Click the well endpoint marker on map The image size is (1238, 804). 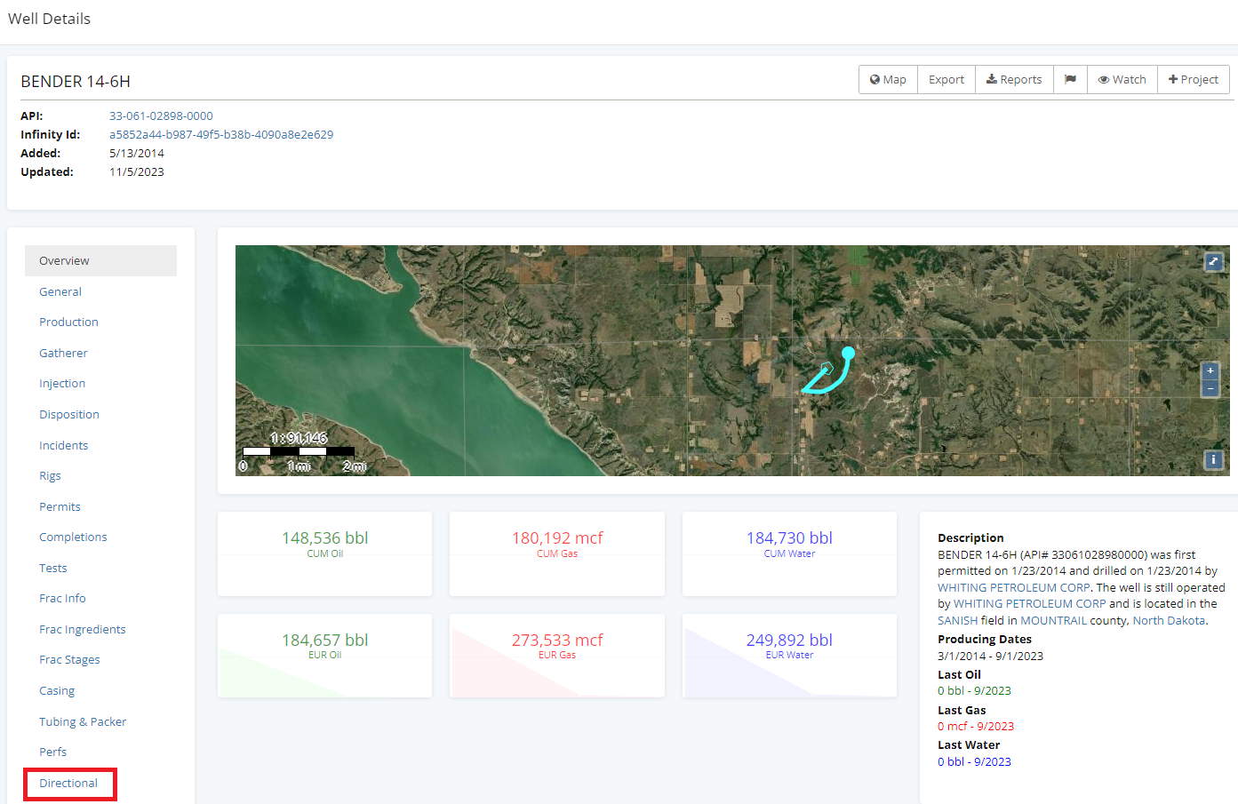coord(848,353)
